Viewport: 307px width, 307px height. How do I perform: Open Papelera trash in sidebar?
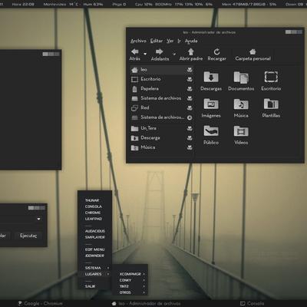tap(162, 89)
